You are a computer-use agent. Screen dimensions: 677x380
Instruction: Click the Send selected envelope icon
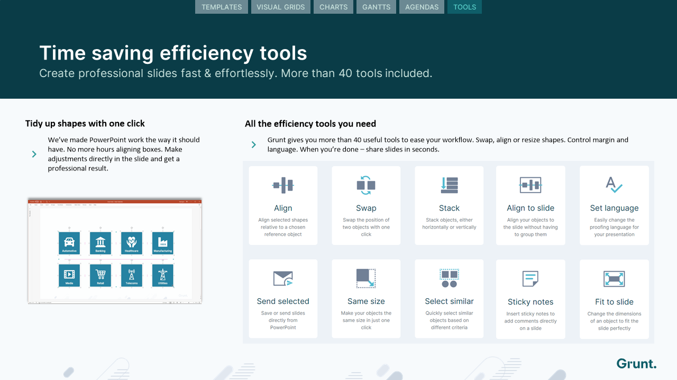point(283,279)
